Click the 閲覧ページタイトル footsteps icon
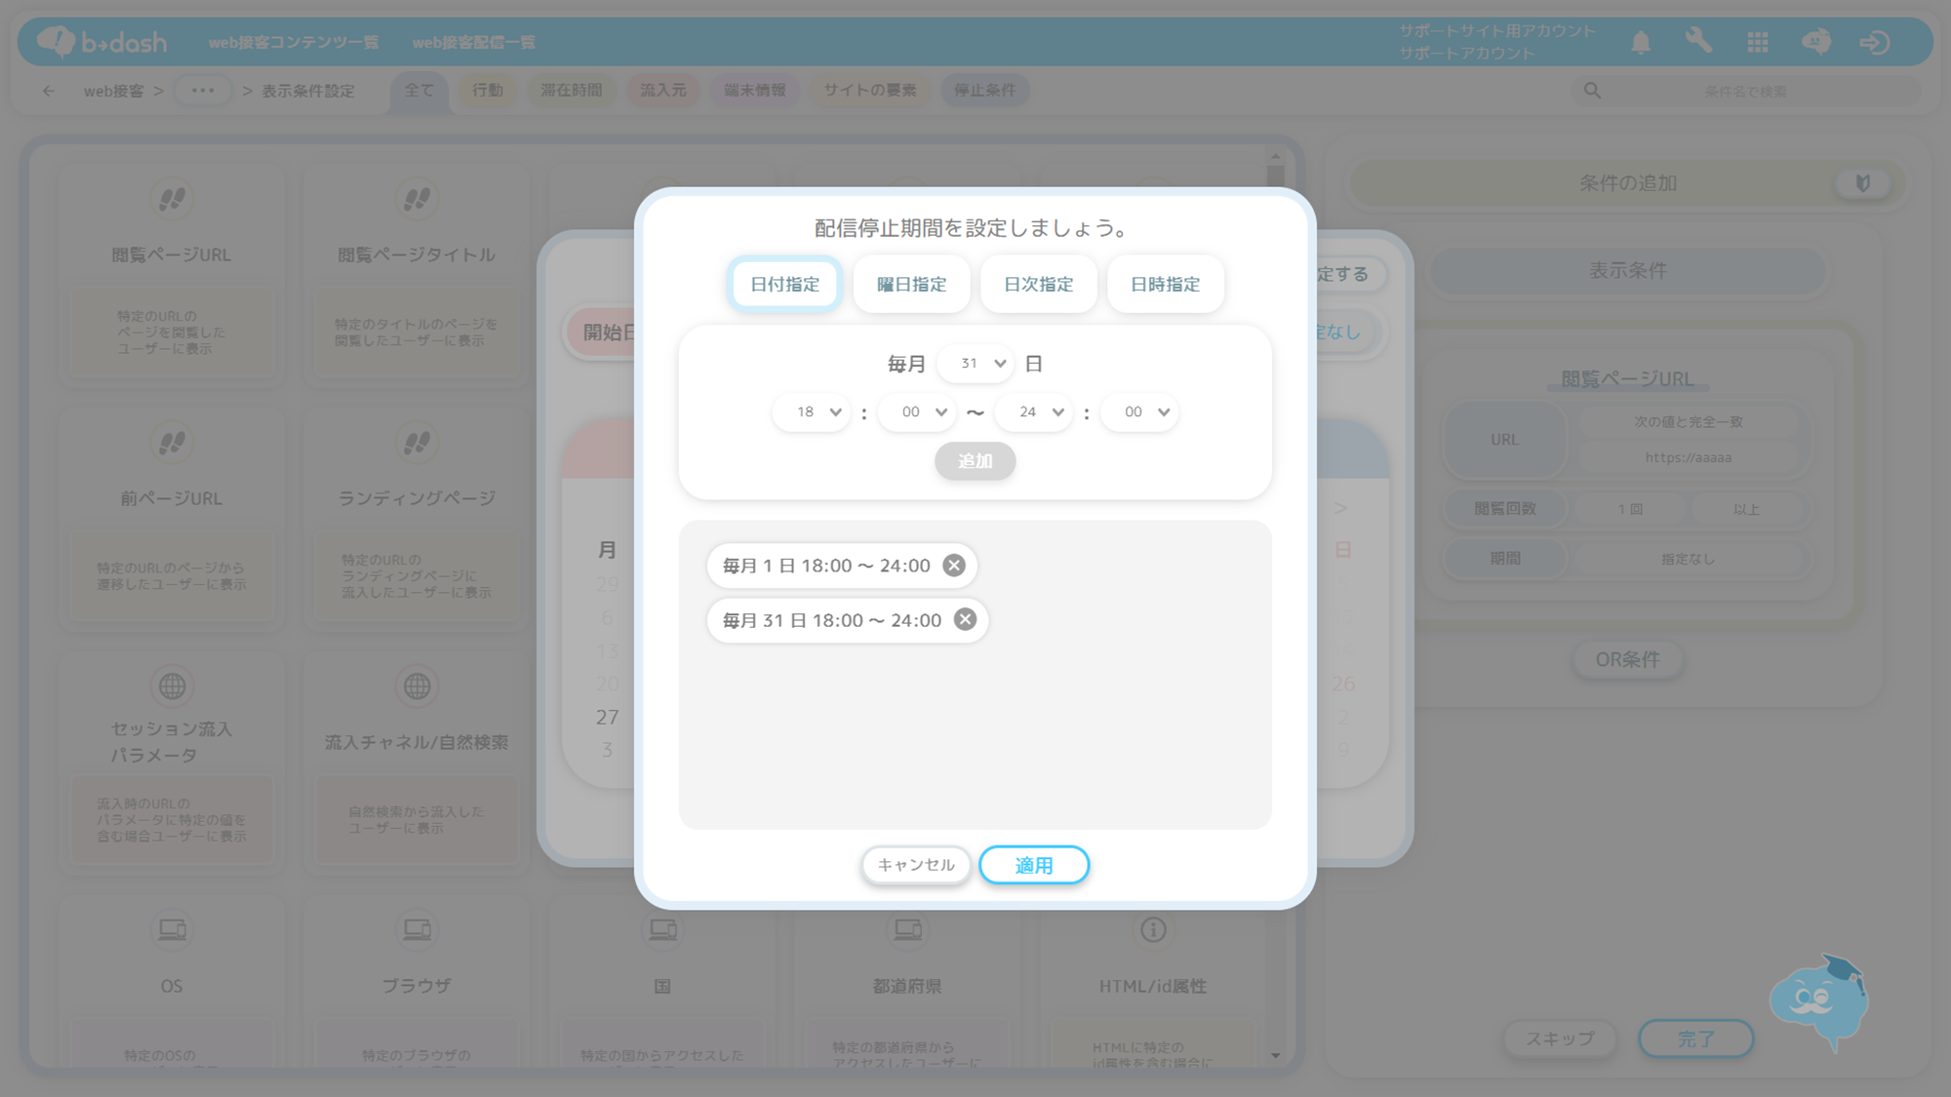1951x1097 pixels. (417, 199)
